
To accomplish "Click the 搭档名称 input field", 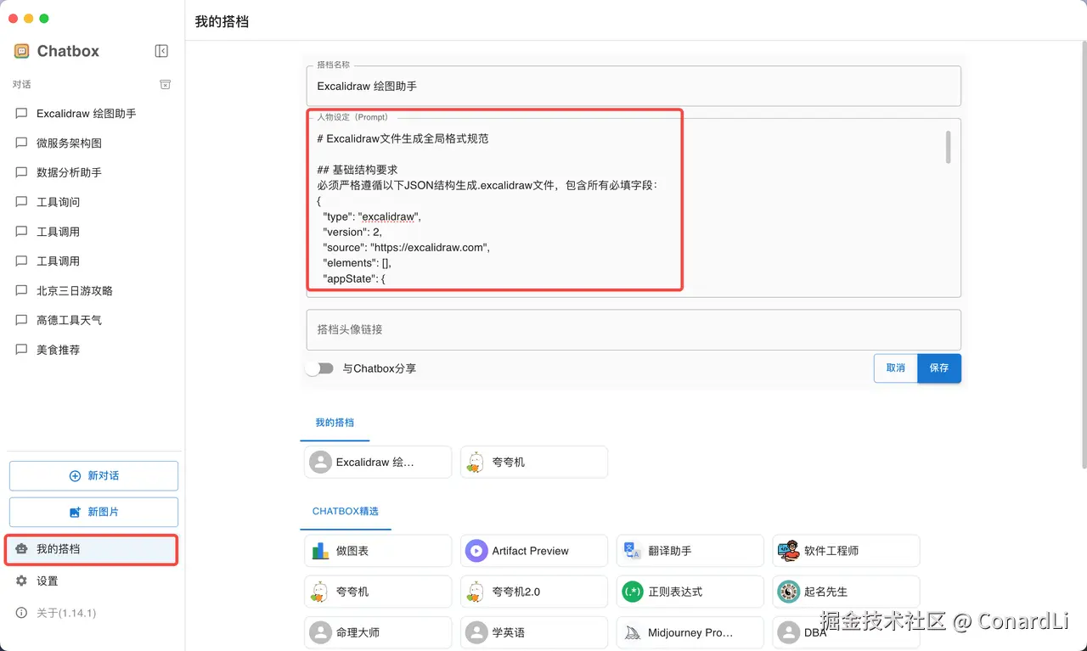I will 634,86.
